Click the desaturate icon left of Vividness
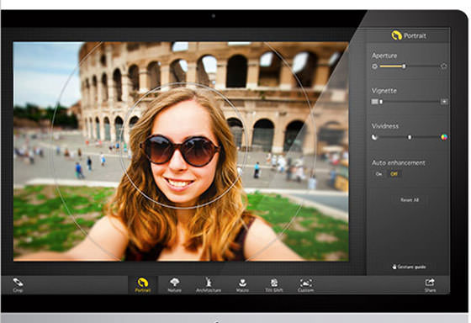The width and height of the screenshot is (471, 323). click(x=374, y=137)
